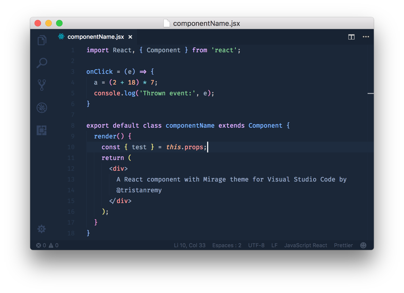Adjust indentation via Espaces : 2
The width and height of the screenshot is (404, 293).
click(227, 245)
